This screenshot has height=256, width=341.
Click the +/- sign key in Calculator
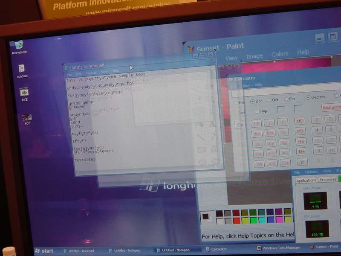(332, 150)
